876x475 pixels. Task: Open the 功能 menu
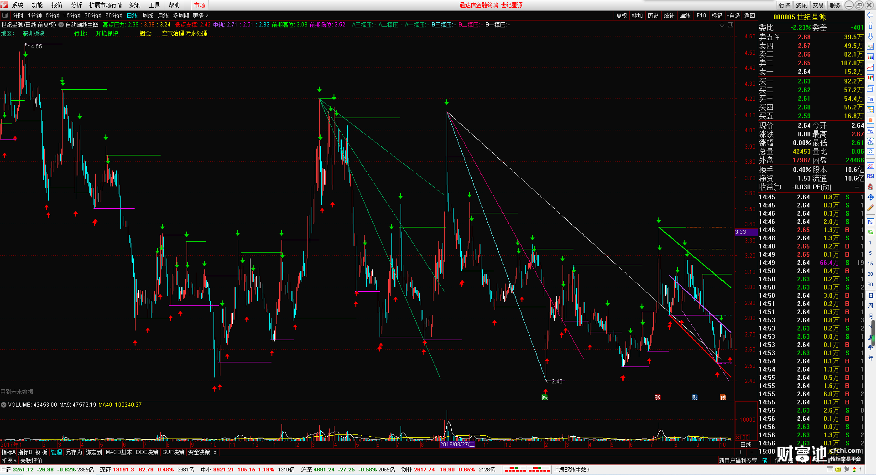tap(37, 5)
